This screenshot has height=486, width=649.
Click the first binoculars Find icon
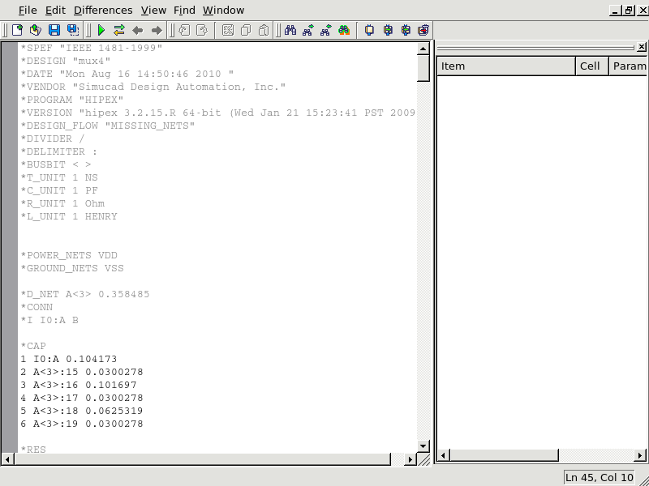290,30
